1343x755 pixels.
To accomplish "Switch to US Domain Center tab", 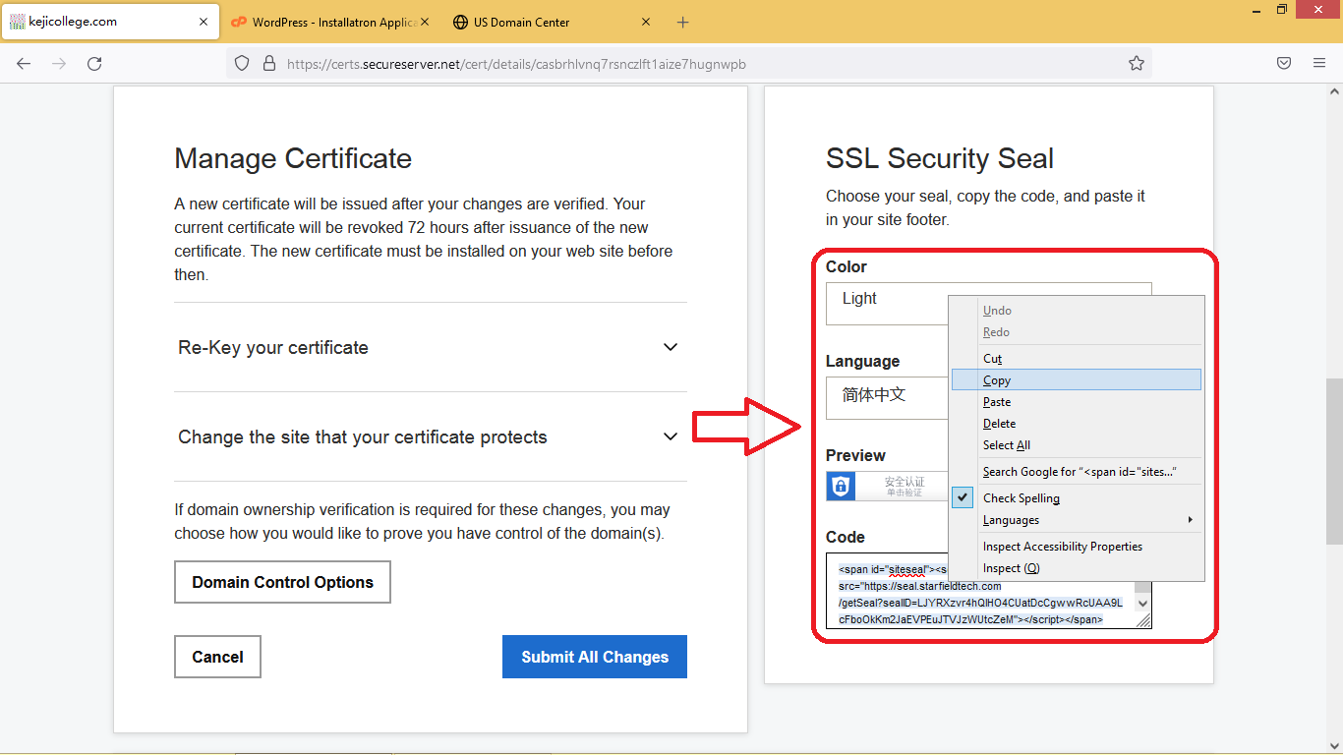I will click(551, 22).
